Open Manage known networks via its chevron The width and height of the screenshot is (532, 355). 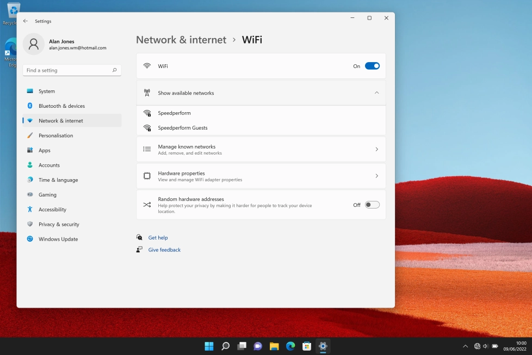pyautogui.click(x=376, y=149)
